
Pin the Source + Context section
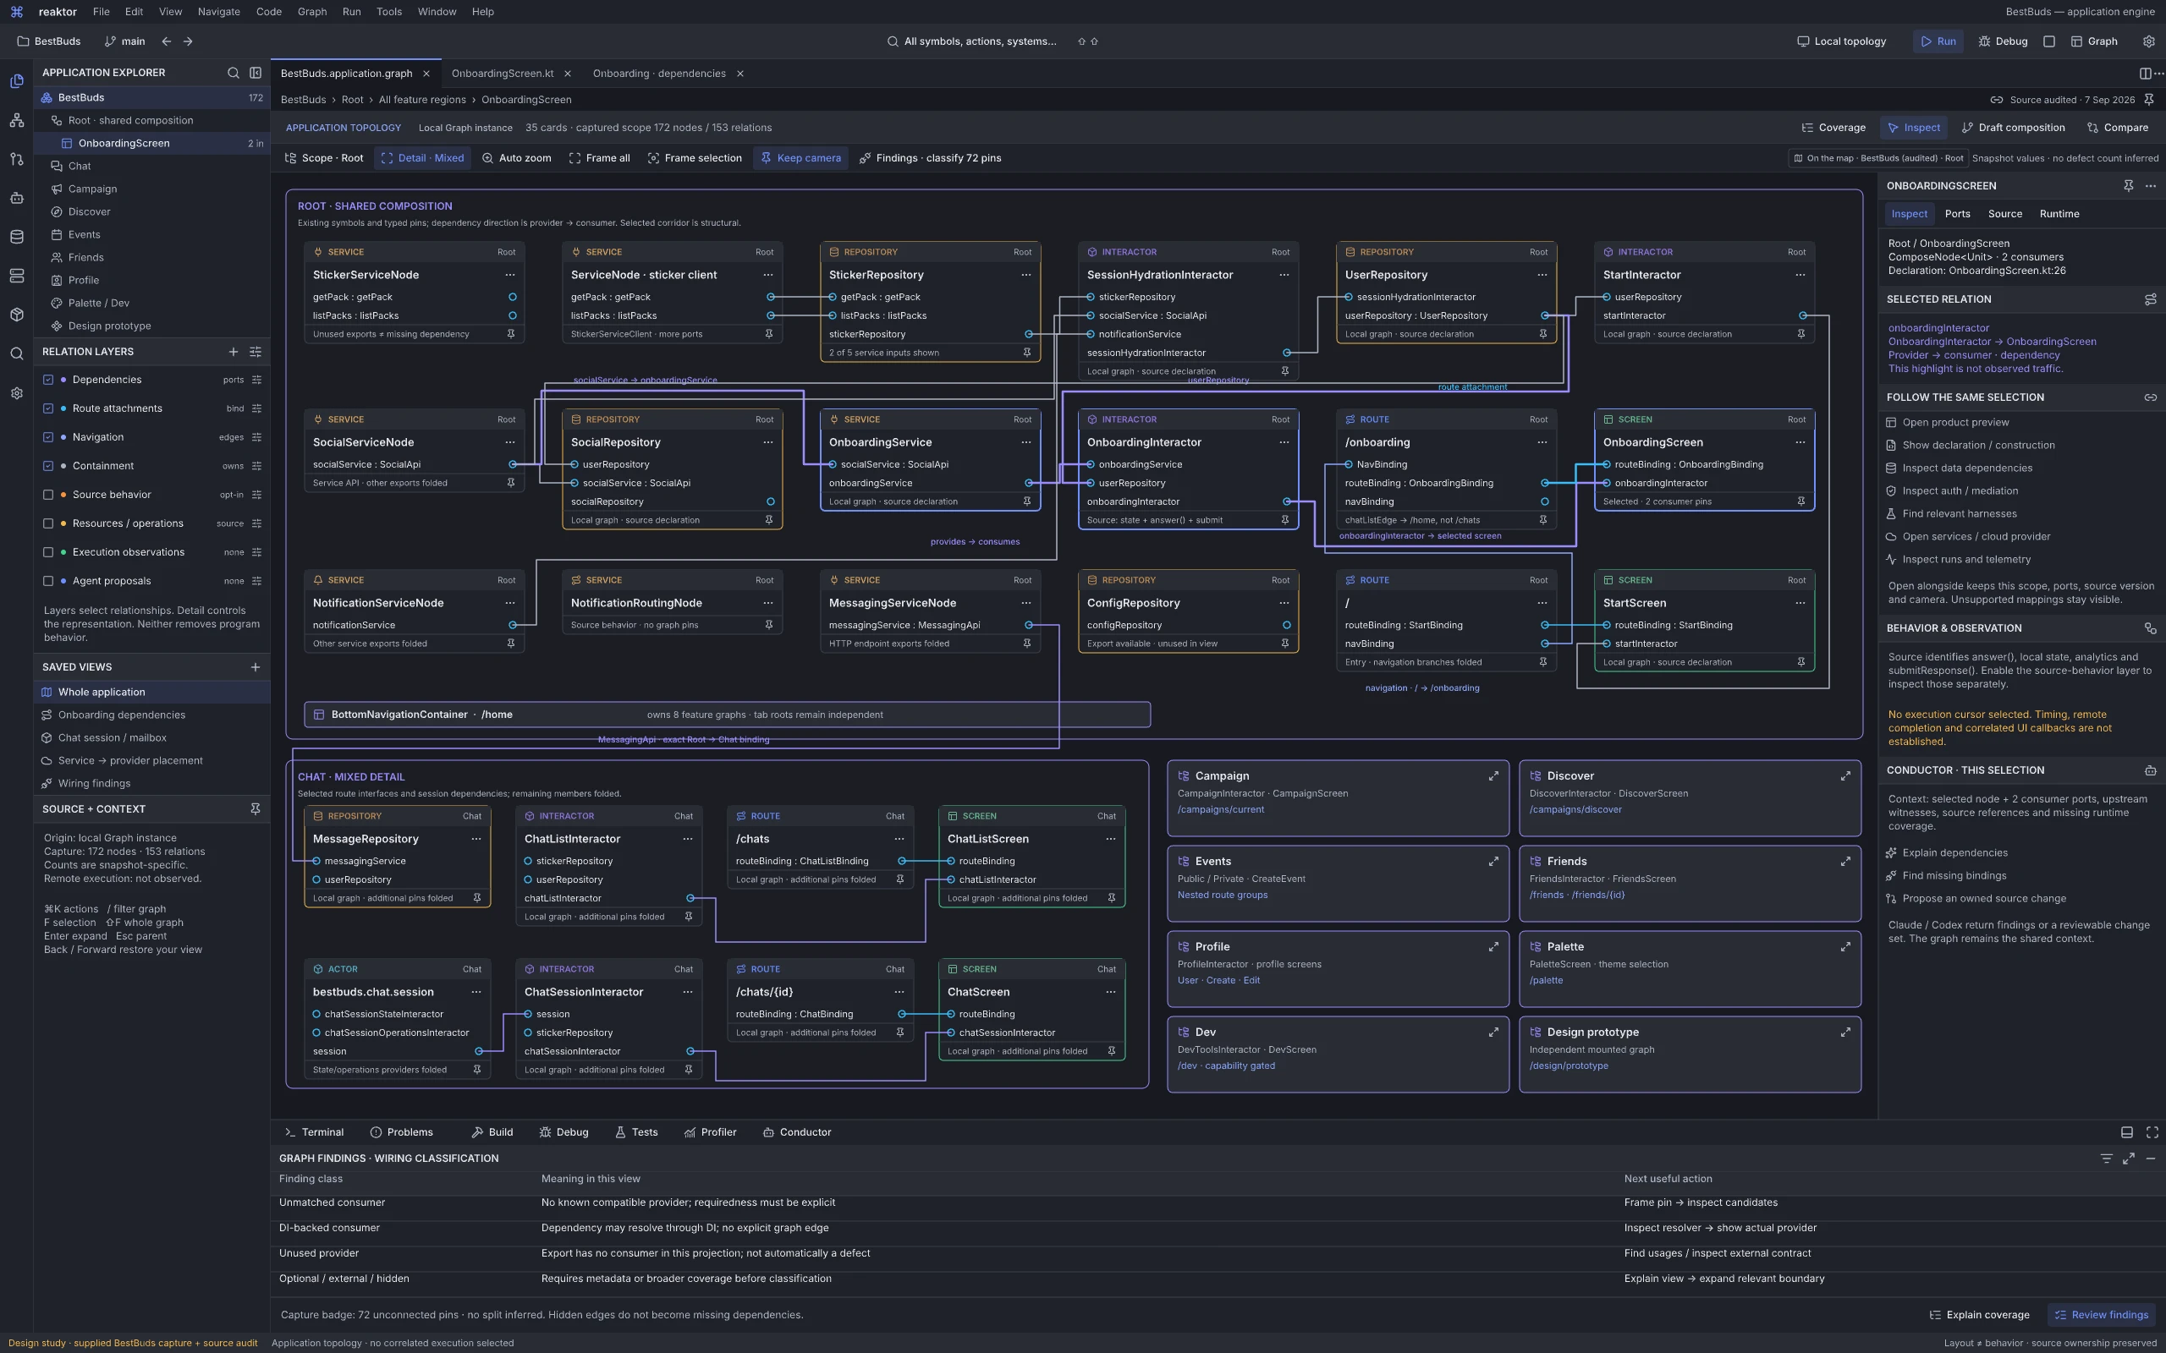coord(255,809)
